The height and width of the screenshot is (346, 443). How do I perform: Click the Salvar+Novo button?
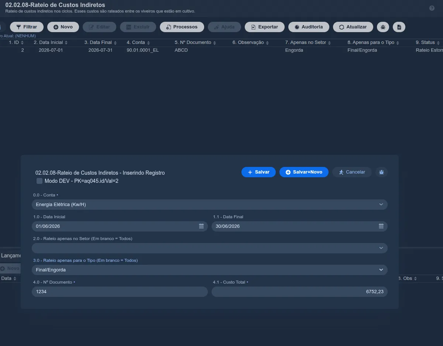[304, 172]
